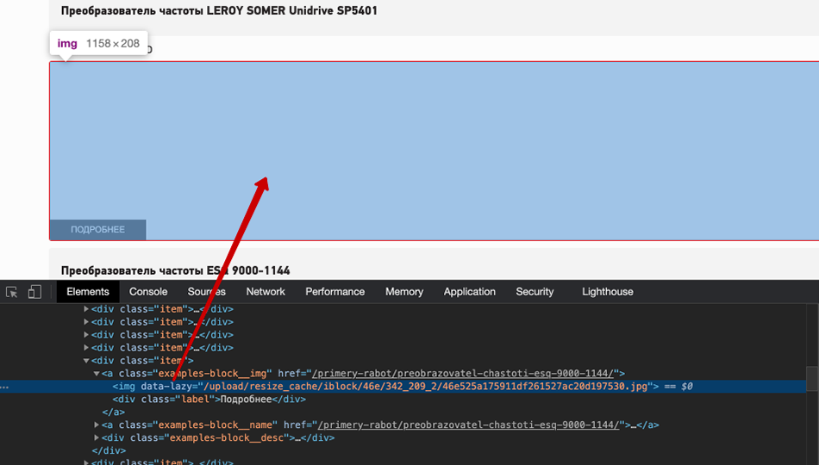Screen dimensions: 819x465
Task: Switch to the Security tab
Action: (535, 292)
